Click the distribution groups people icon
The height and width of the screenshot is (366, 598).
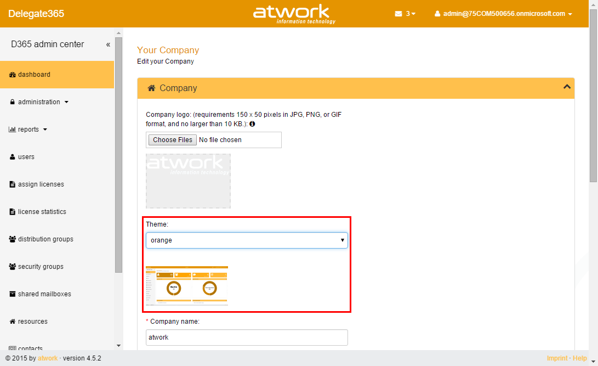coord(12,239)
